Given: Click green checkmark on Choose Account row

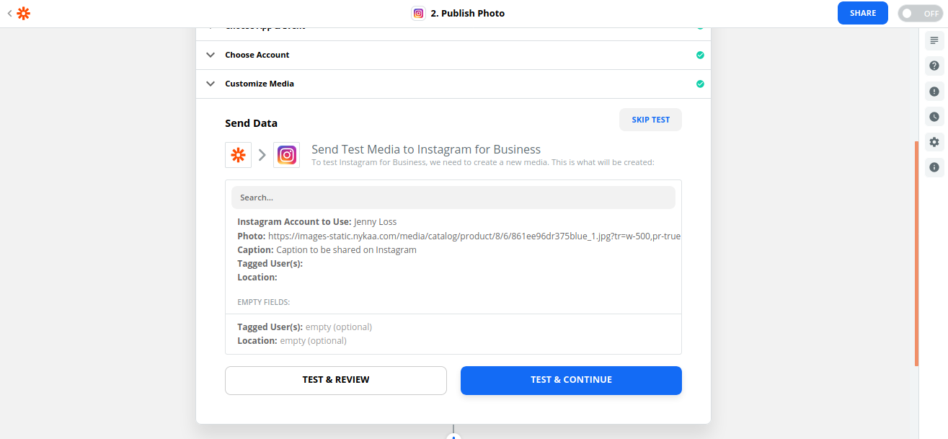Looking at the screenshot, I should pos(700,55).
